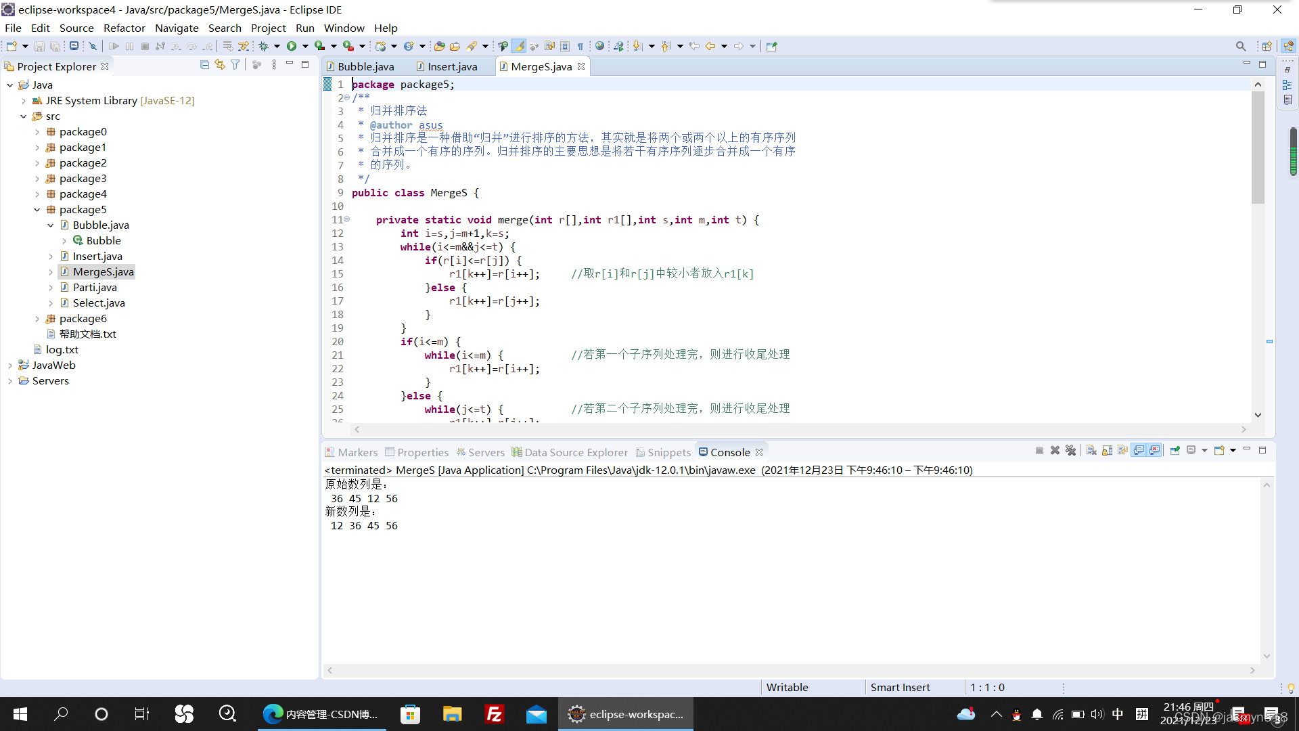
Task: Toggle Mark Occurrences highlighter in toolbar
Action: coord(518,46)
